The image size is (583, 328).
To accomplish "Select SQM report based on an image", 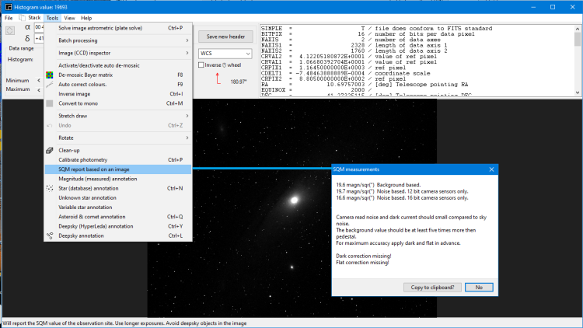I will tap(118, 169).
